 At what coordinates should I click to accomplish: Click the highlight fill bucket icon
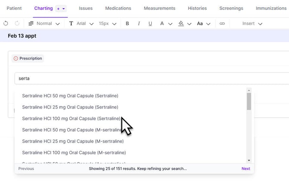click(181, 23)
